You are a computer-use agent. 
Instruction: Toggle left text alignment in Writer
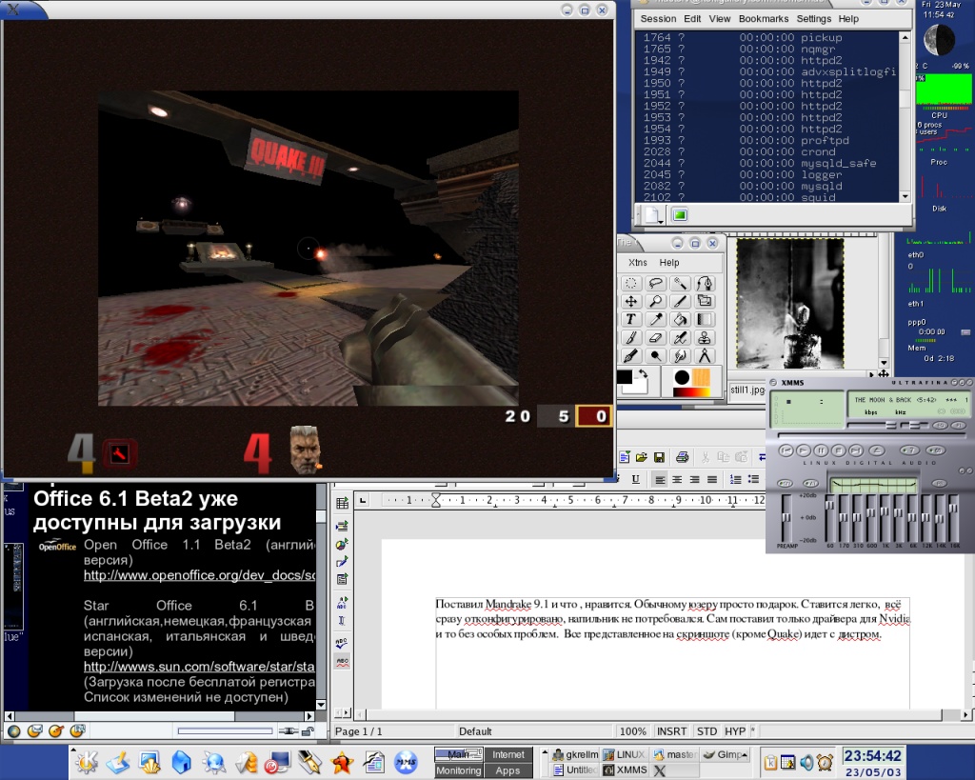660,480
